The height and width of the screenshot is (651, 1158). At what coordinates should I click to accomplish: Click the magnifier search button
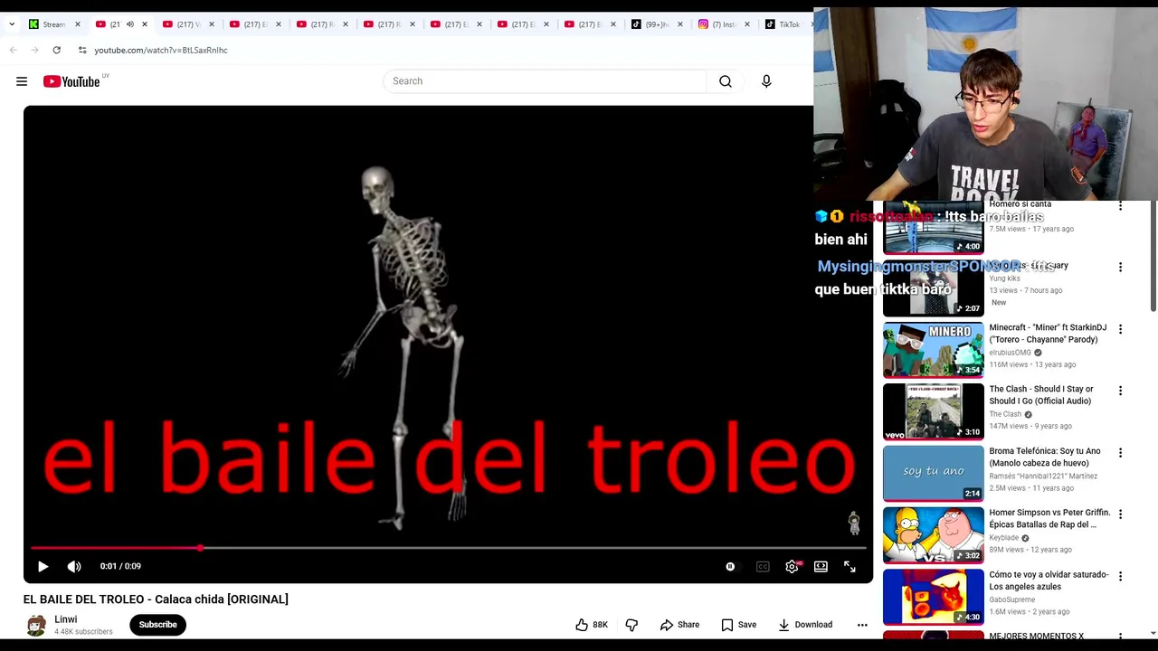726,81
